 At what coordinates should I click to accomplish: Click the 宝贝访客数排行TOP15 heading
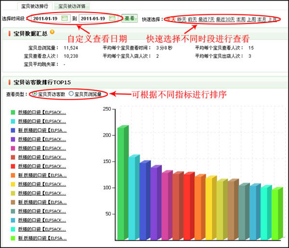point(42,82)
